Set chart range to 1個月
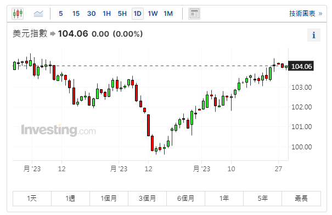This screenshot has width=332, height=215. (109, 199)
